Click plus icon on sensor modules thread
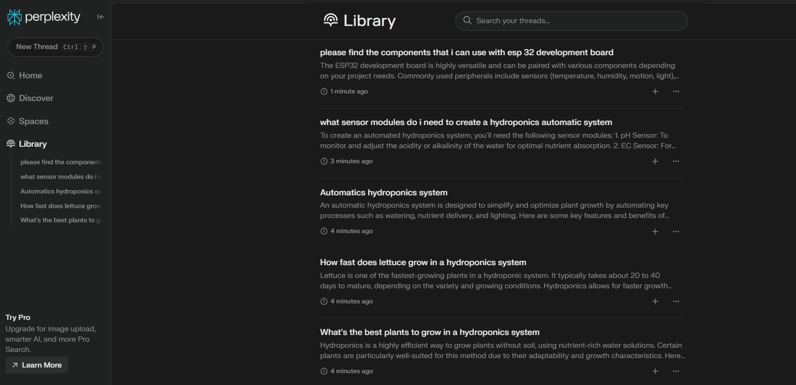This screenshot has height=385, width=796. point(655,161)
